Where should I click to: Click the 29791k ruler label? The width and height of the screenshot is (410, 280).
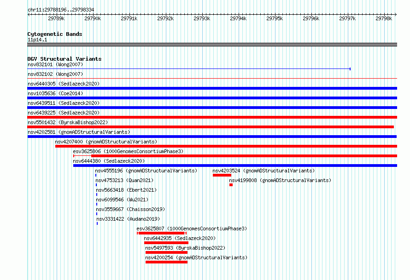click(129, 18)
